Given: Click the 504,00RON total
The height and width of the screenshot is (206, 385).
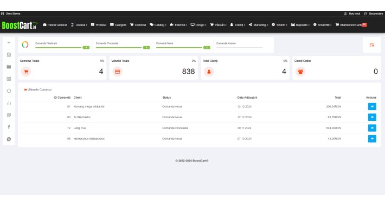Looking at the screenshot, I should 333,128.
